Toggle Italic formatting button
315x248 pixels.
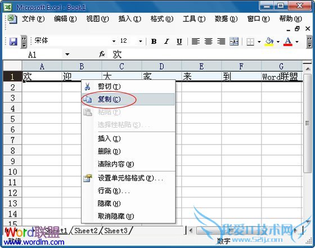[x=166, y=42]
